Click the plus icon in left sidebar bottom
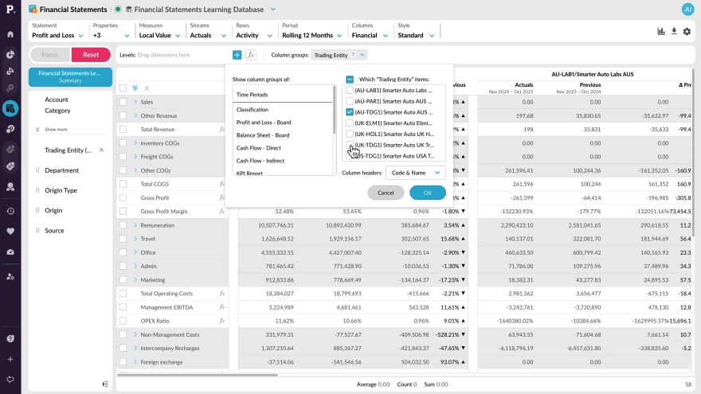The height and width of the screenshot is (394, 701). pos(10,359)
